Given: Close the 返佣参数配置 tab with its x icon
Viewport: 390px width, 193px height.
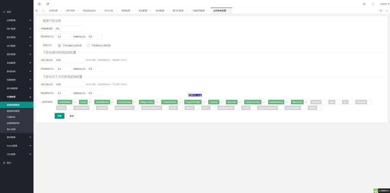Looking at the screenshot, I should (x=229, y=11).
